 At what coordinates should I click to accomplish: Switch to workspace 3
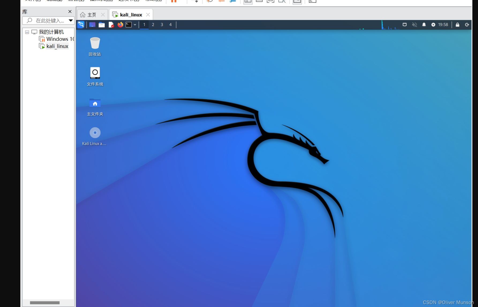coord(162,25)
